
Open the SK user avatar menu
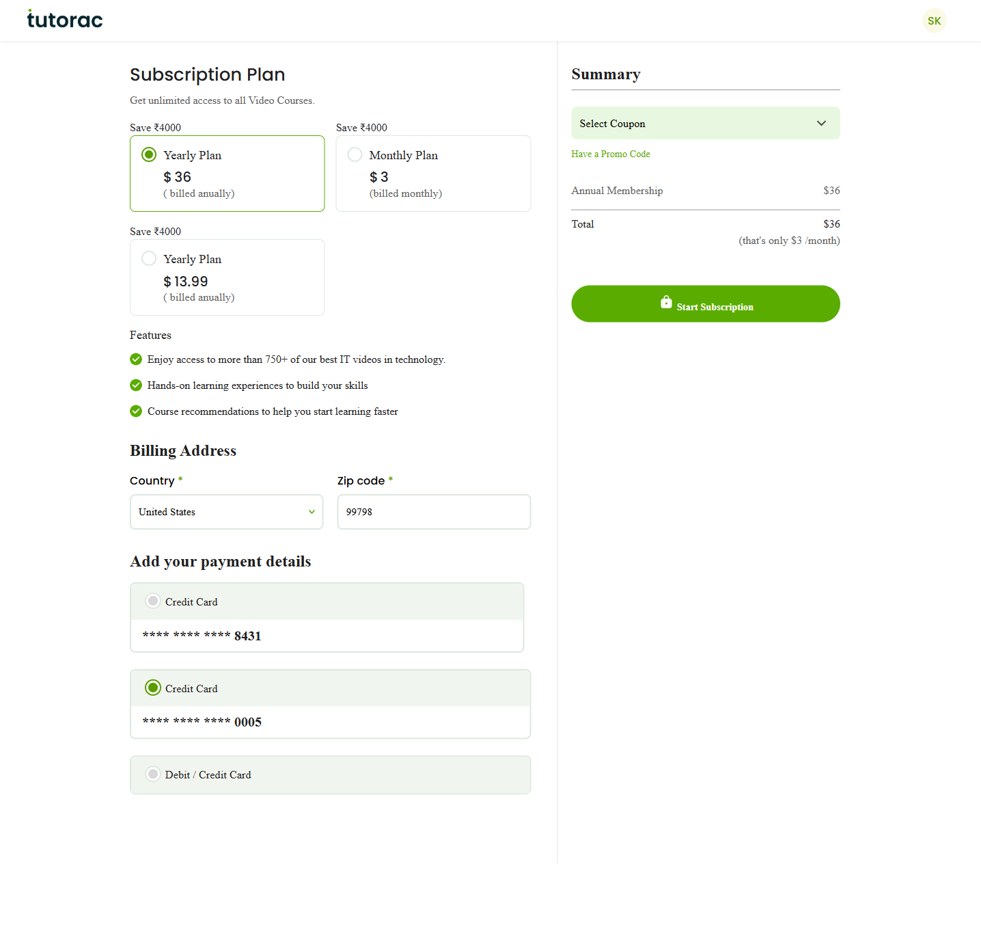(x=934, y=21)
